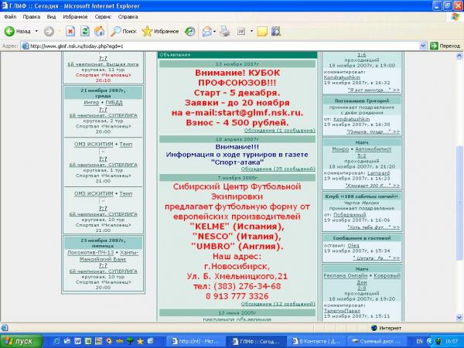
Task: Open the Search (Поиск) toolbar button
Action: [123, 32]
